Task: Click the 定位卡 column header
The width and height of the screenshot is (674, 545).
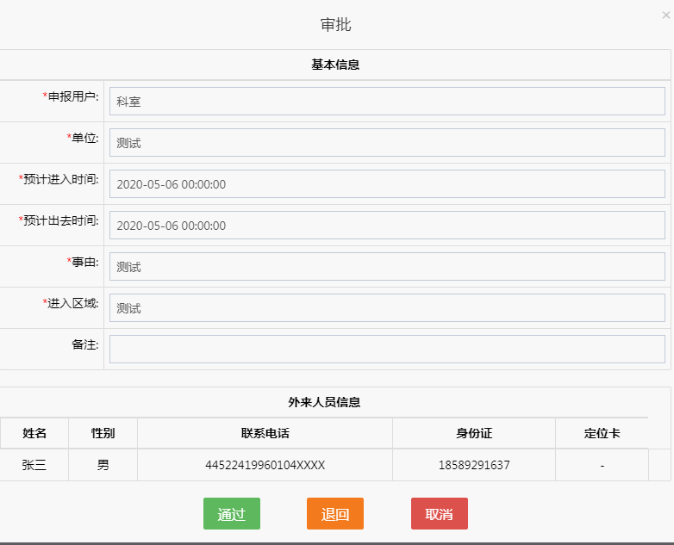Action: [602, 433]
